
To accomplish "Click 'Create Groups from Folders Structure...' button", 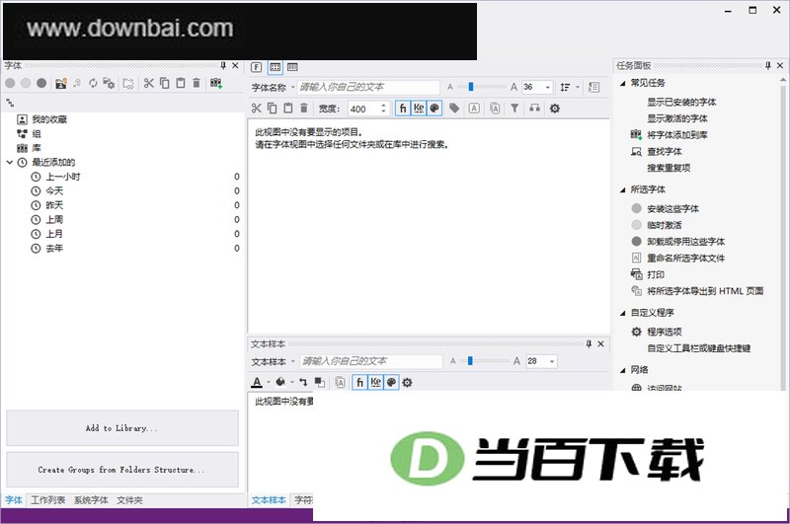I will 122,470.
